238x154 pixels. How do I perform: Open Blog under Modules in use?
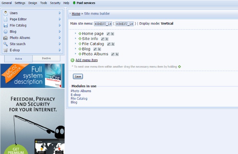(74, 103)
